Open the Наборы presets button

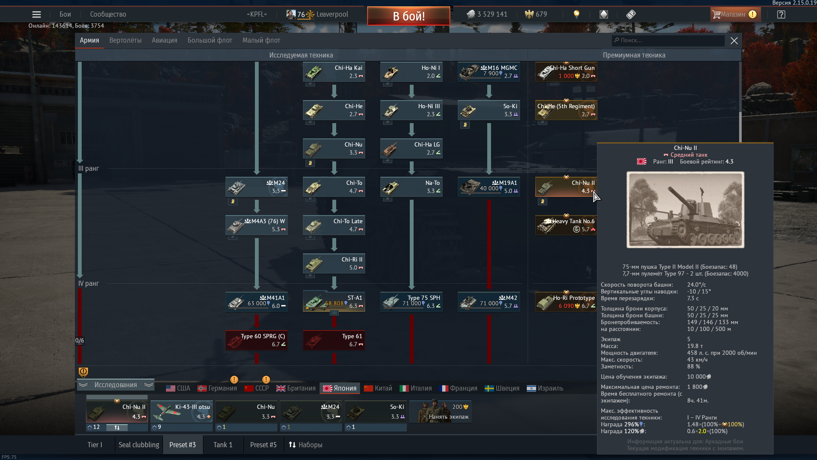pyautogui.click(x=306, y=445)
